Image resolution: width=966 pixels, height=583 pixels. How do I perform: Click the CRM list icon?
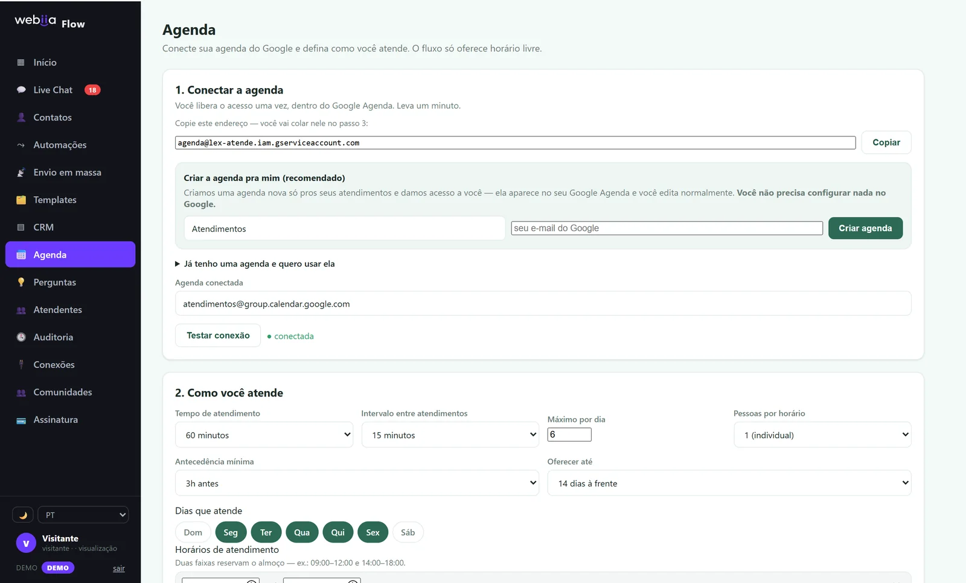(x=21, y=228)
